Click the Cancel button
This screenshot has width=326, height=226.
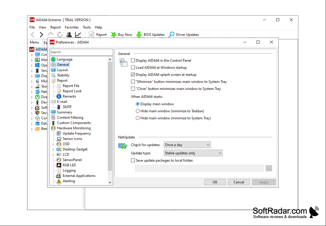(x=239, y=182)
